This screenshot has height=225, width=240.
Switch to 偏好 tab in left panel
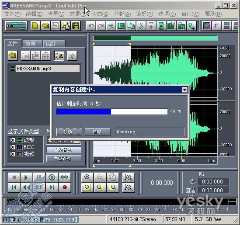[54, 44]
